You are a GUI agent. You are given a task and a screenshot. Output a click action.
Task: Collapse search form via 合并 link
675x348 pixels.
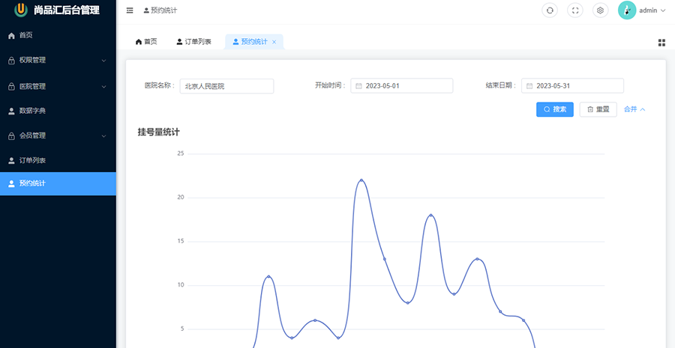click(x=634, y=109)
